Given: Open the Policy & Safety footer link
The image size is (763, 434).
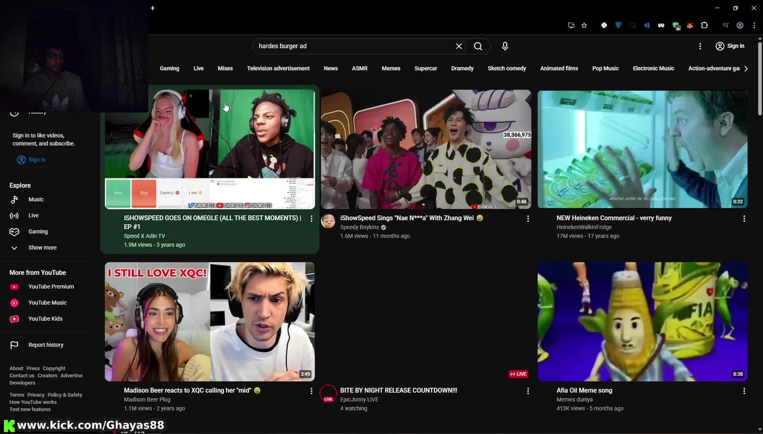Looking at the screenshot, I should coord(65,395).
